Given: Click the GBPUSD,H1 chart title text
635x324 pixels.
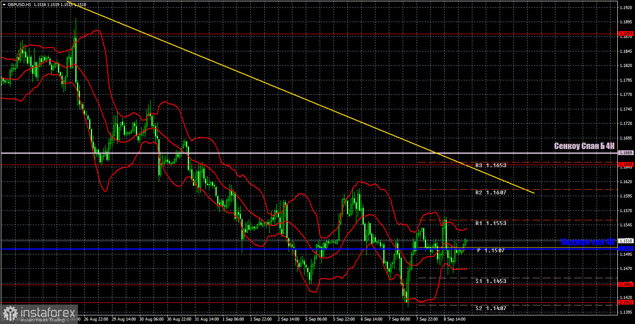Looking at the screenshot, I should 19,4.
